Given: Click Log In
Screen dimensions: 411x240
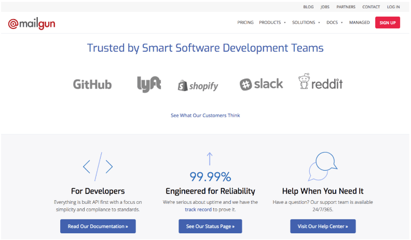Looking at the screenshot, I should pyautogui.click(x=393, y=7).
